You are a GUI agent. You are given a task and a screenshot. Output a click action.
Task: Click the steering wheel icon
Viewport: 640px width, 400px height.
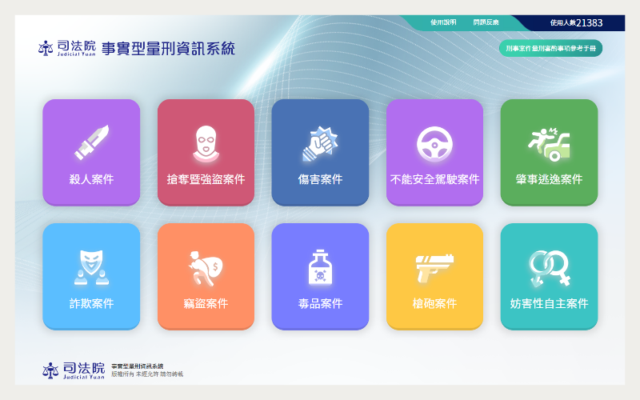coord(434,143)
